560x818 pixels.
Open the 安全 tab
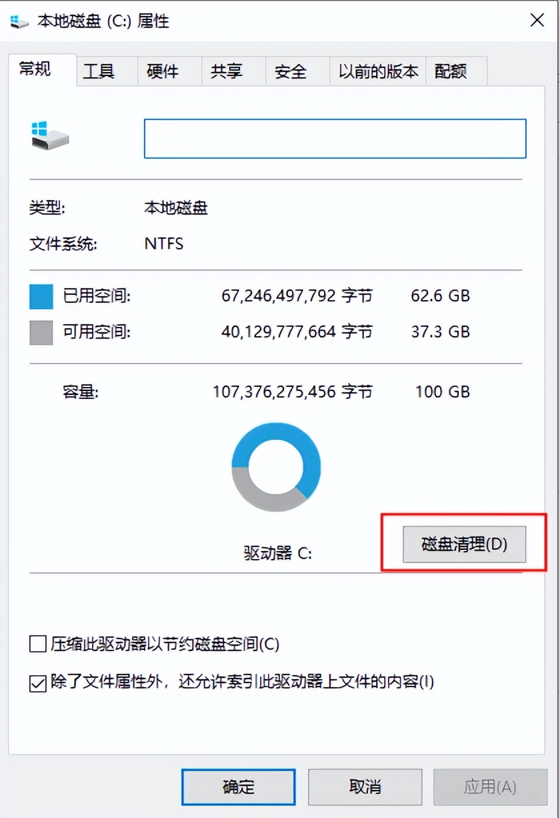[289, 71]
